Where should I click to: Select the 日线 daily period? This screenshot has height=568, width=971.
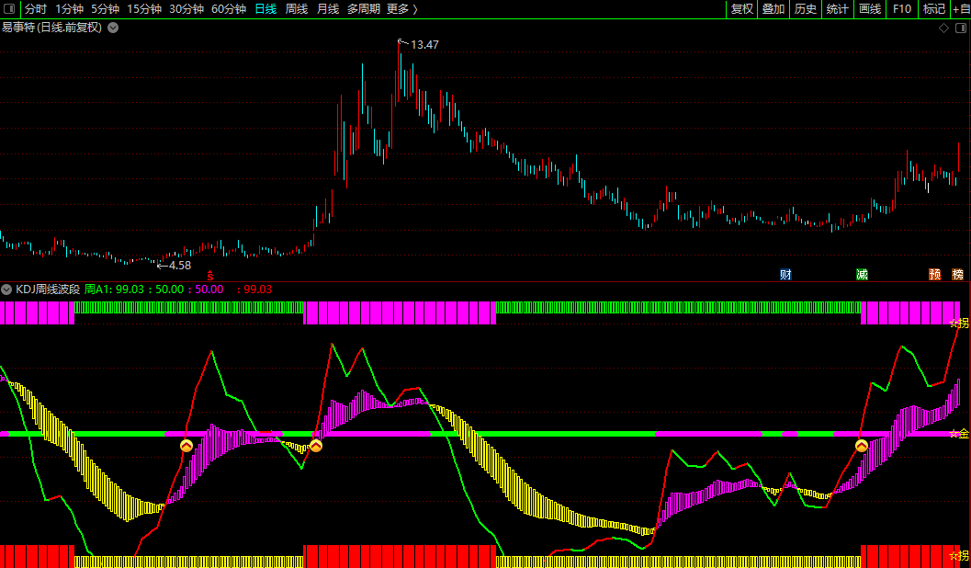pyautogui.click(x=265, y=9)
